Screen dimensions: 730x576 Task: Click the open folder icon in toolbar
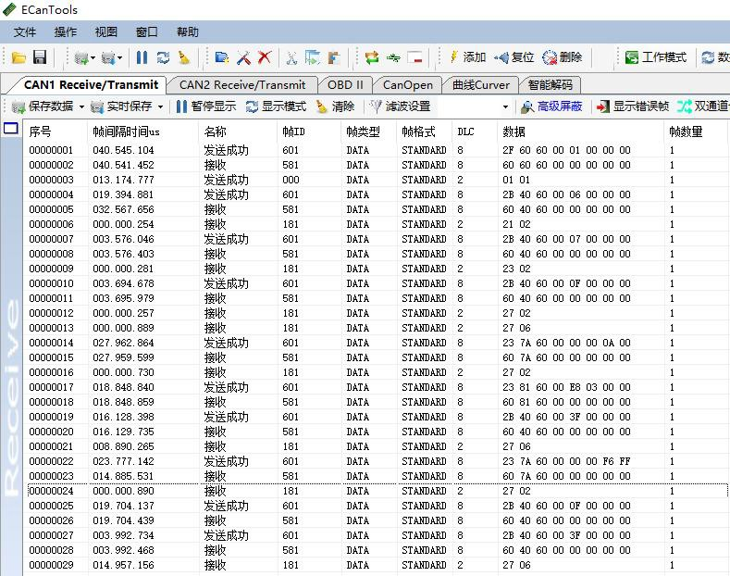point(19,57)
